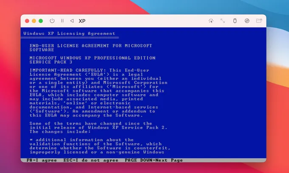Click the 'Windows XP Licensing Agreement' heading
Screen dimensions: 289x173
(x=69, y=33)
